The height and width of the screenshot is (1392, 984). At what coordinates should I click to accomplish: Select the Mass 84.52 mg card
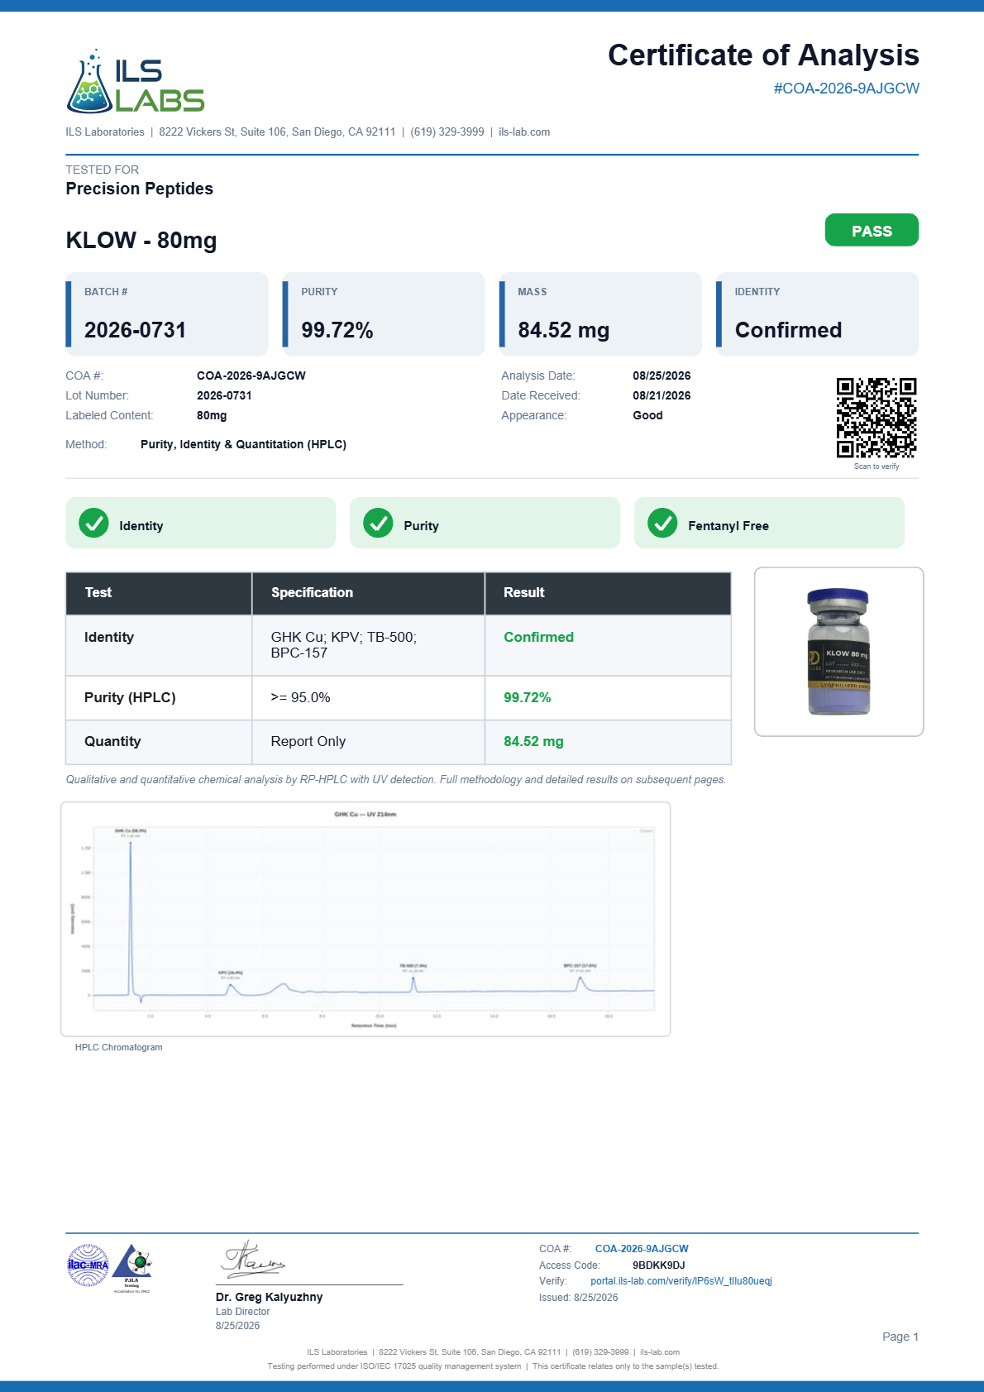click(600, 314)
